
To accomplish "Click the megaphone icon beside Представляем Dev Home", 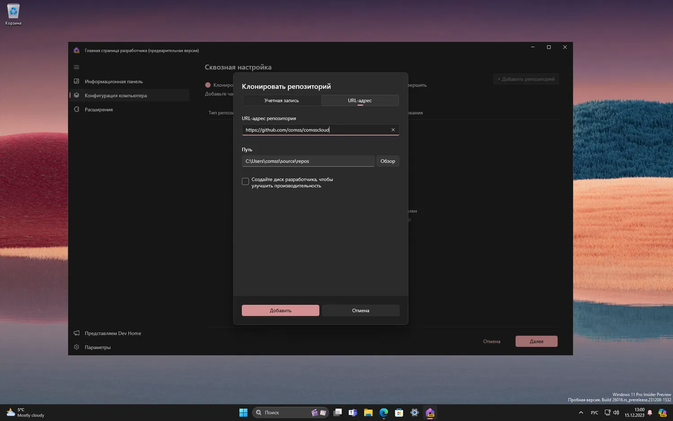I will 76,333.
